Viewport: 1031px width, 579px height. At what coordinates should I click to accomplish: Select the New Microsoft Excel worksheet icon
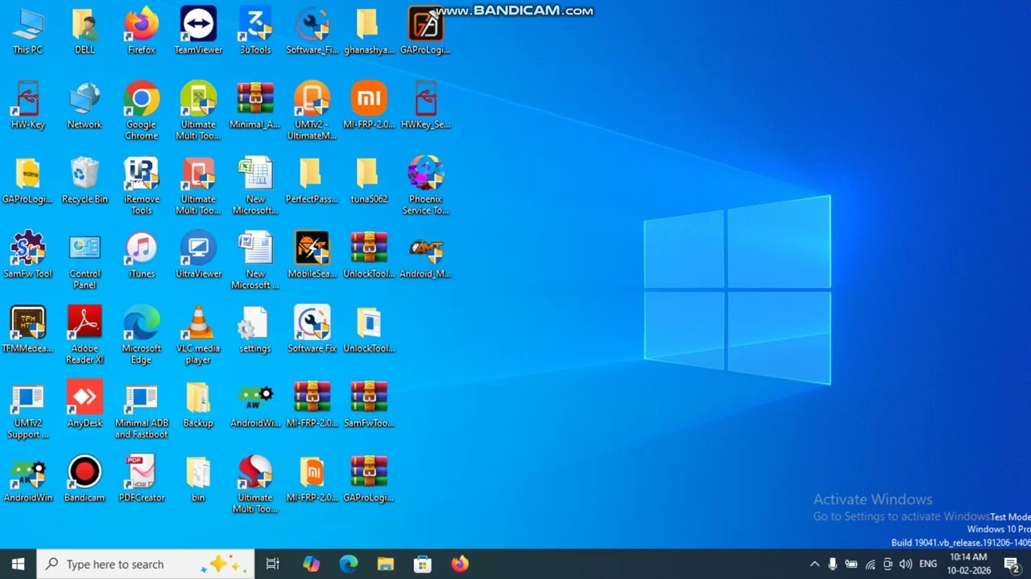pos(255,186)
